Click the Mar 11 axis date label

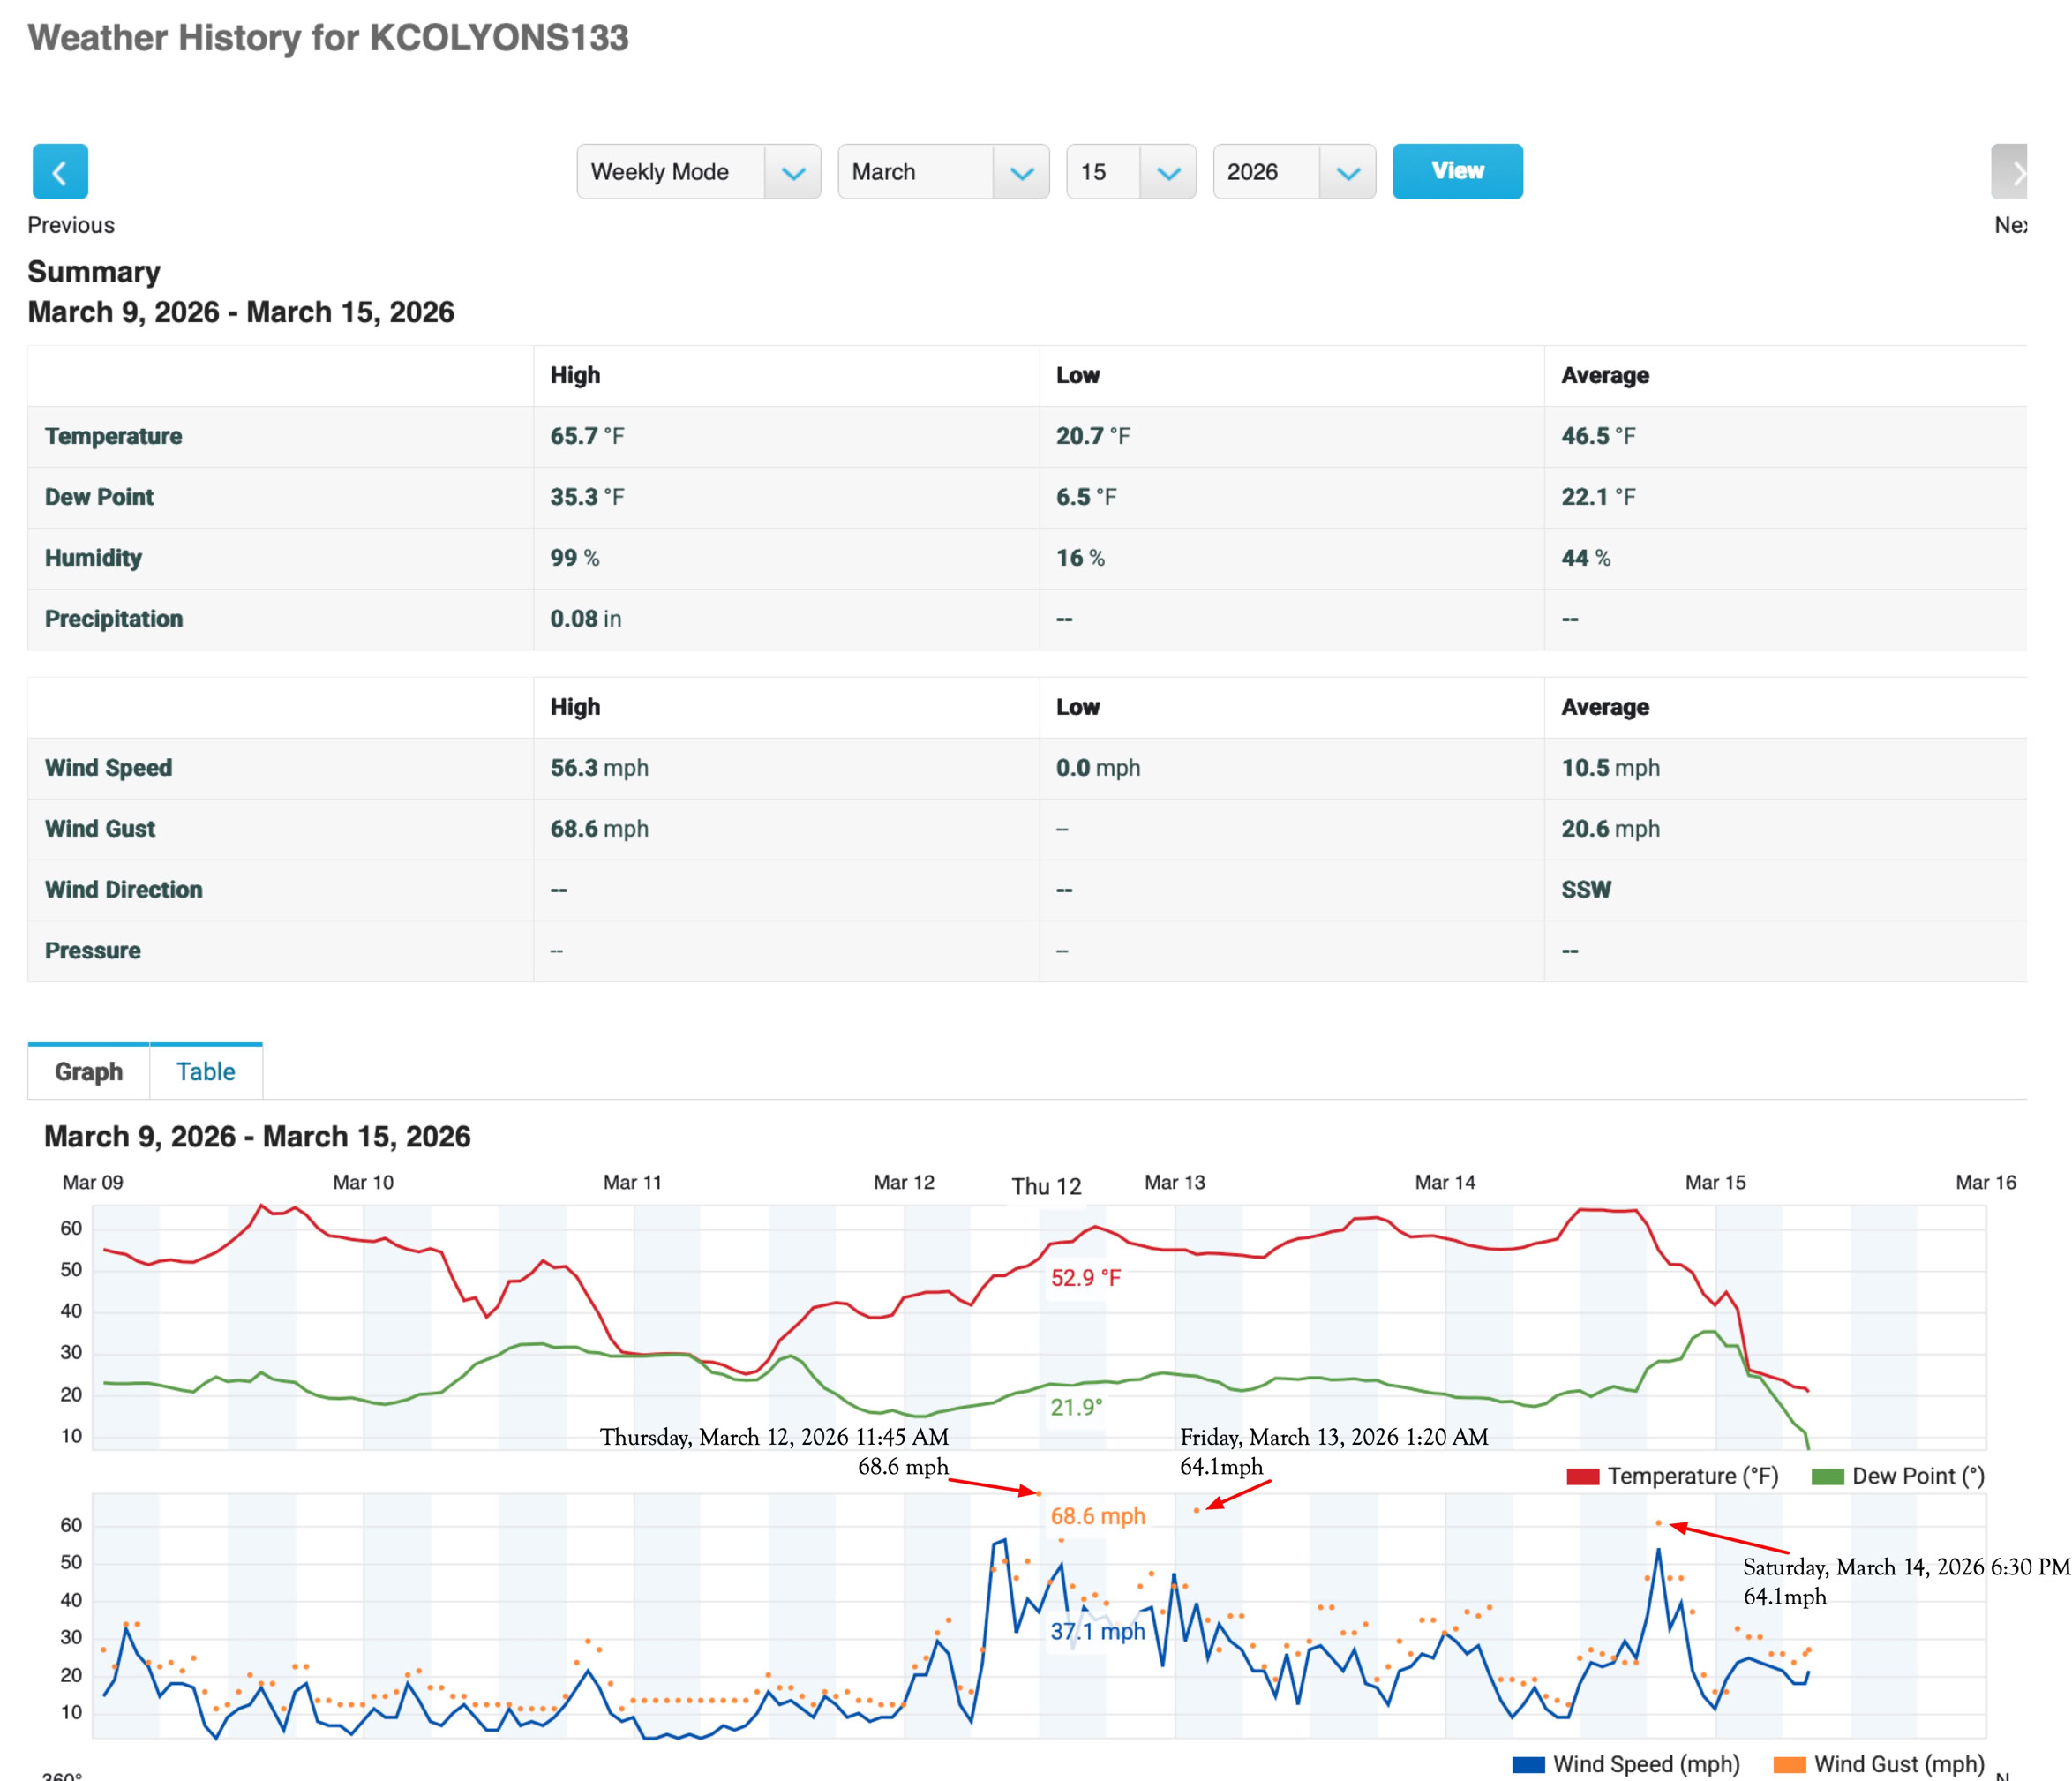point(632,1183)
